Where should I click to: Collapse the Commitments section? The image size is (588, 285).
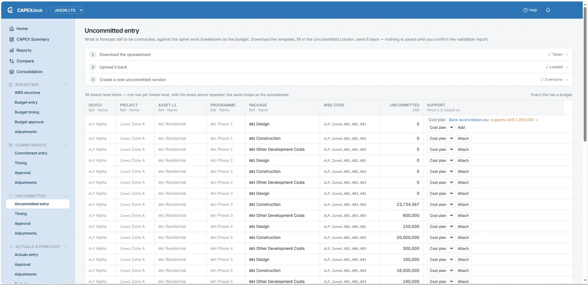point(66,145)
